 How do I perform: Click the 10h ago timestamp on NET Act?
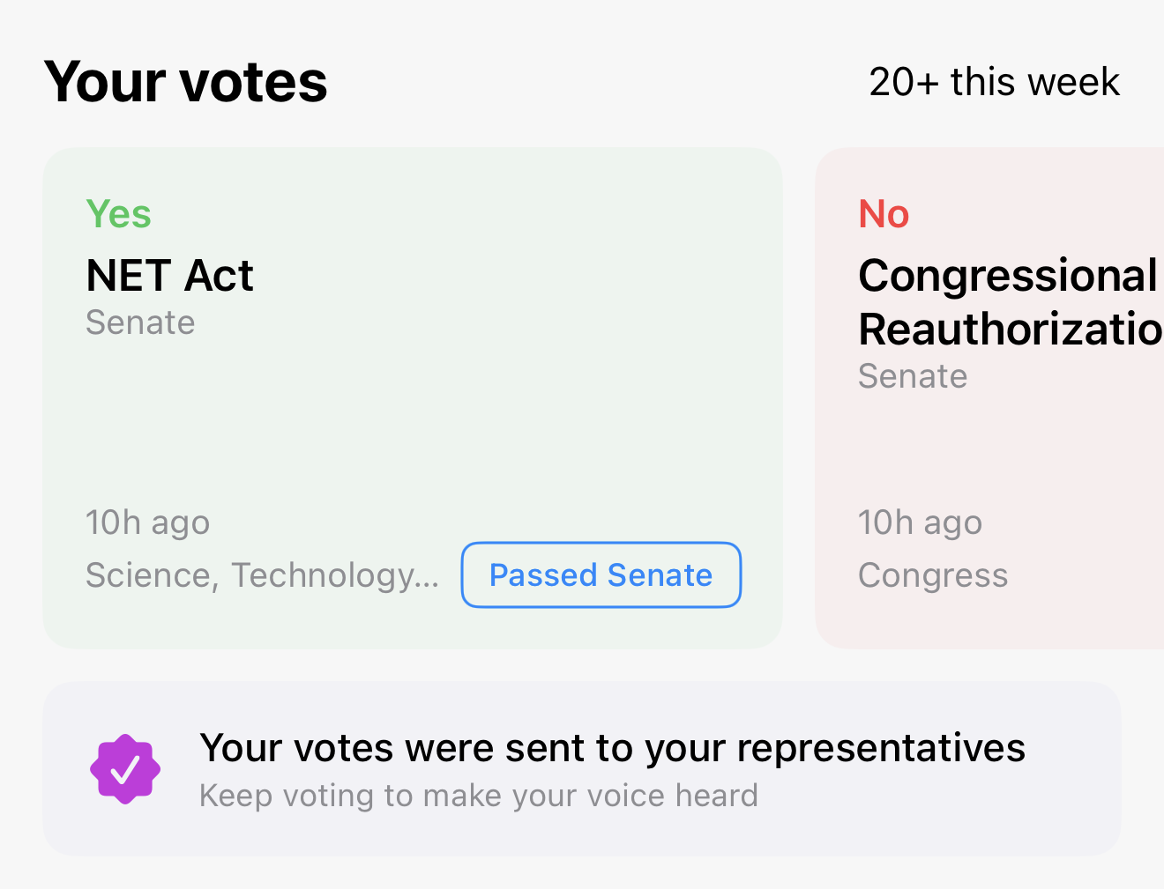(147, 522)
